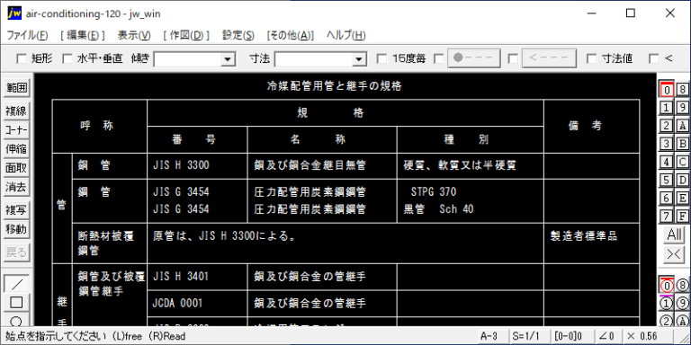Screen dimensions: 691x345
Task: Toggle layer 5 square button
Action: click(x=667, y=180)
